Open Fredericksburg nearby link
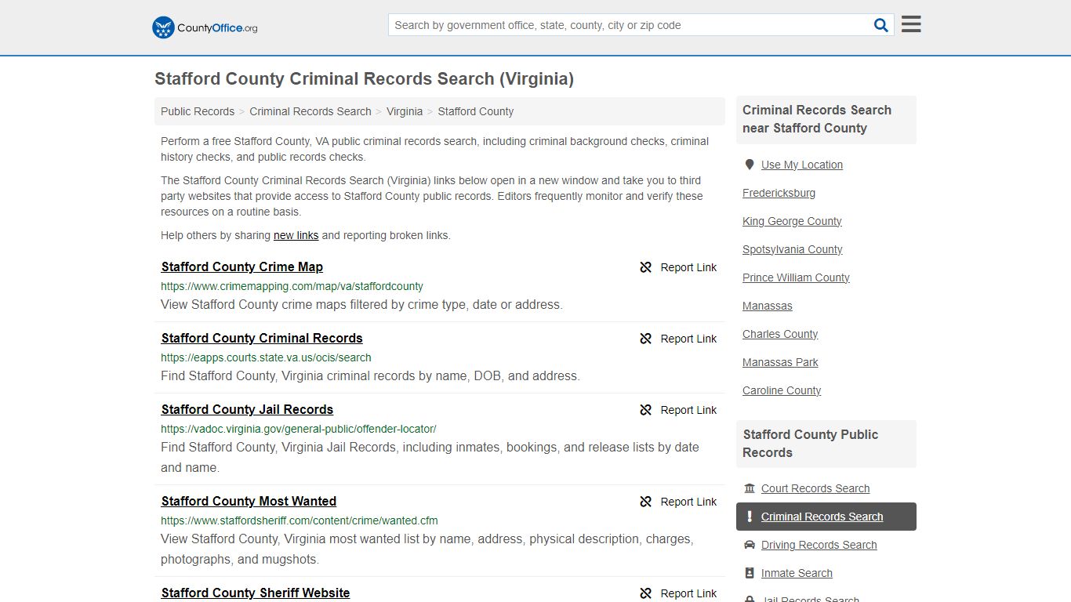The width and height of the screenshot is (1071, 602). [779, 193]
